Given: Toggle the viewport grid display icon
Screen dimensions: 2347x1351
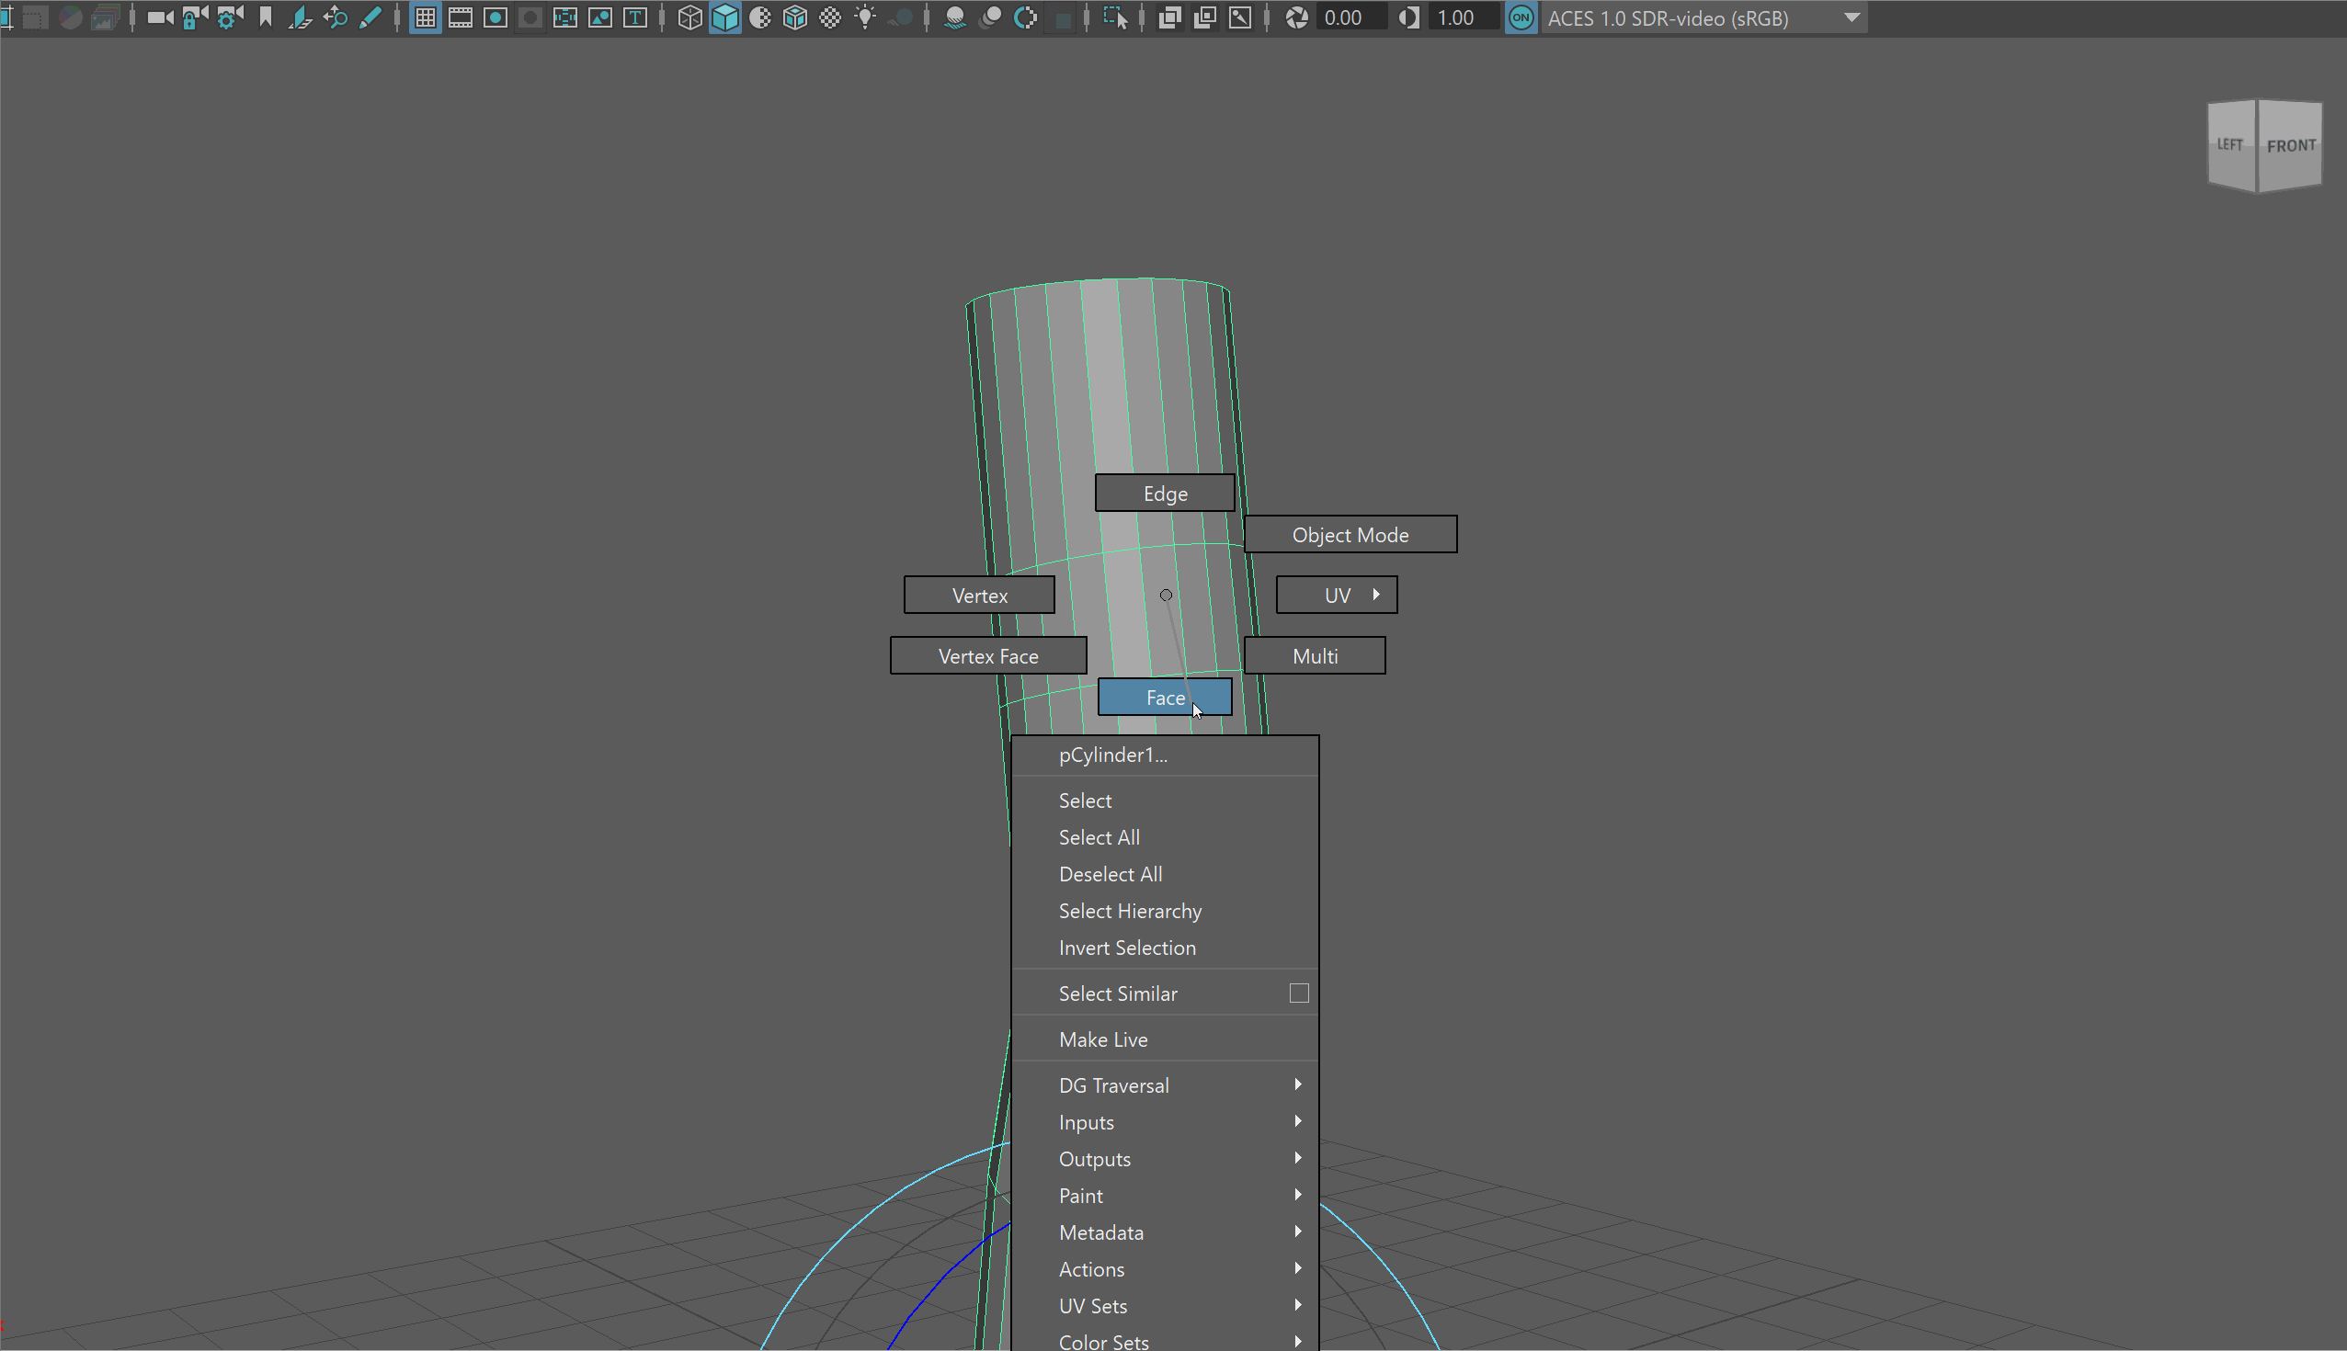Looking at the screenshot, I should tap(425, 17).
